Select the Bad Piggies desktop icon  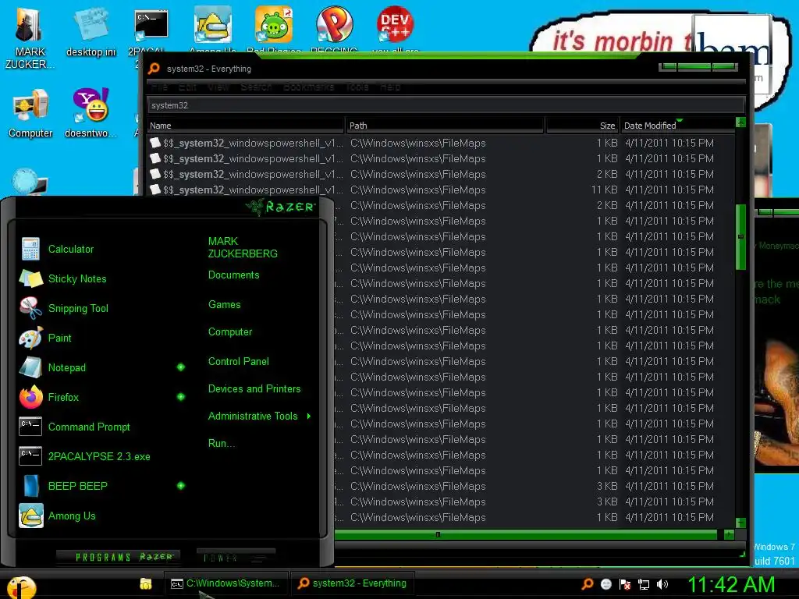274,28
